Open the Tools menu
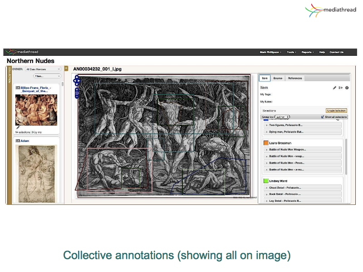This screenshot has height=272, width=363. coord(291,52)
